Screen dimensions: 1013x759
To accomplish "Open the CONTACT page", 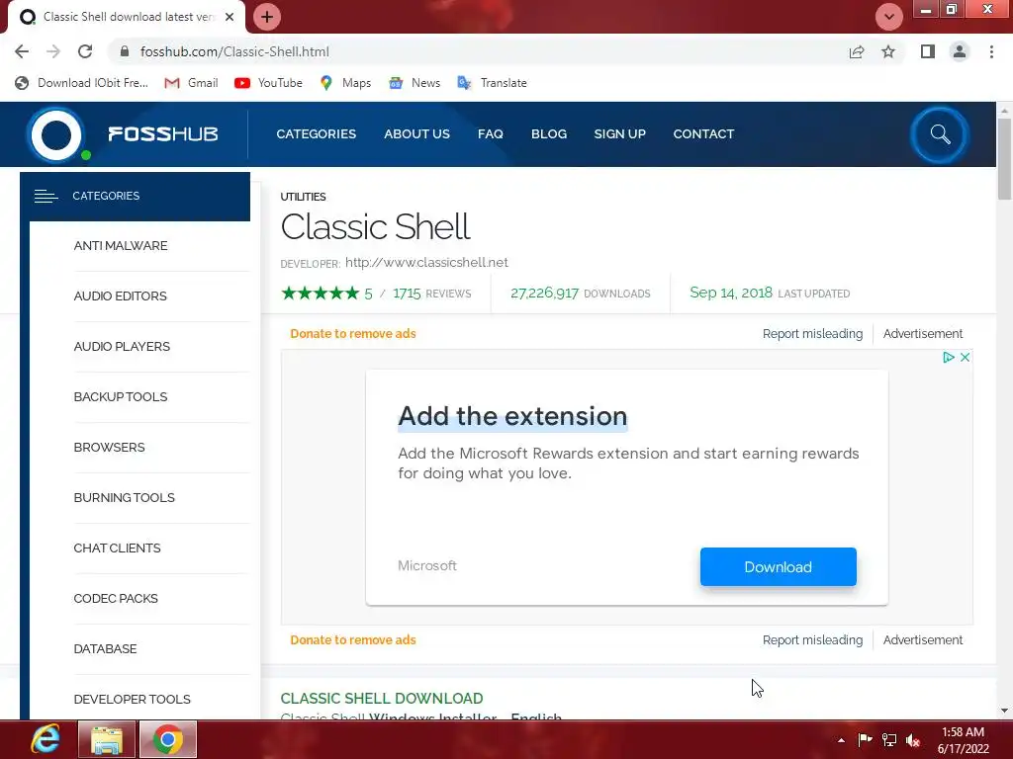I will click(703, 134).
